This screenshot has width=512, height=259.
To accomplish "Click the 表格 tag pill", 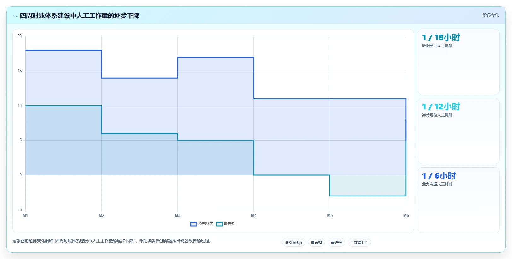I will click(317, 242).
